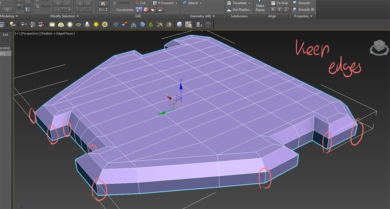Open viewport [+] general menu
Viewport: 390px width, 209px height.
tap(17, 33)
